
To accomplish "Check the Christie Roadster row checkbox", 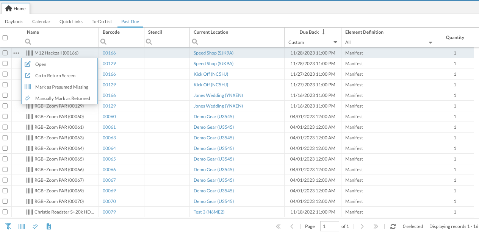I will pyautogui.click(x=5, y=212).
